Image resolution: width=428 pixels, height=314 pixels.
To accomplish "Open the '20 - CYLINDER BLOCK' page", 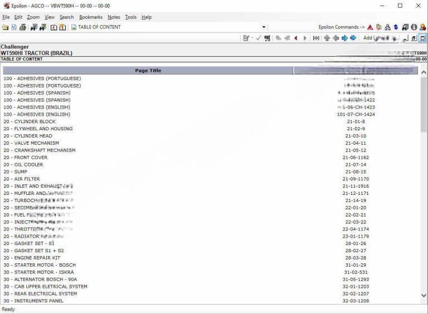I will pos(30,121).
